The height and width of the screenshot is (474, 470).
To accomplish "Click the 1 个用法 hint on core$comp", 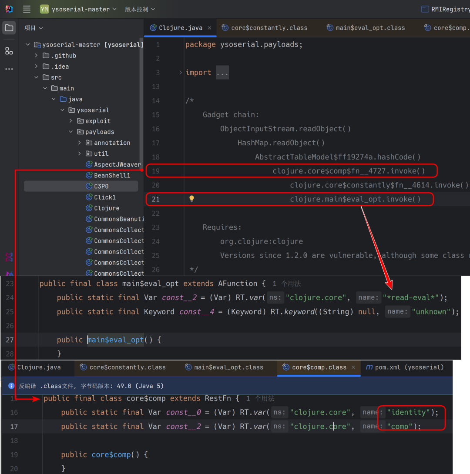I will tap(260, 398).
